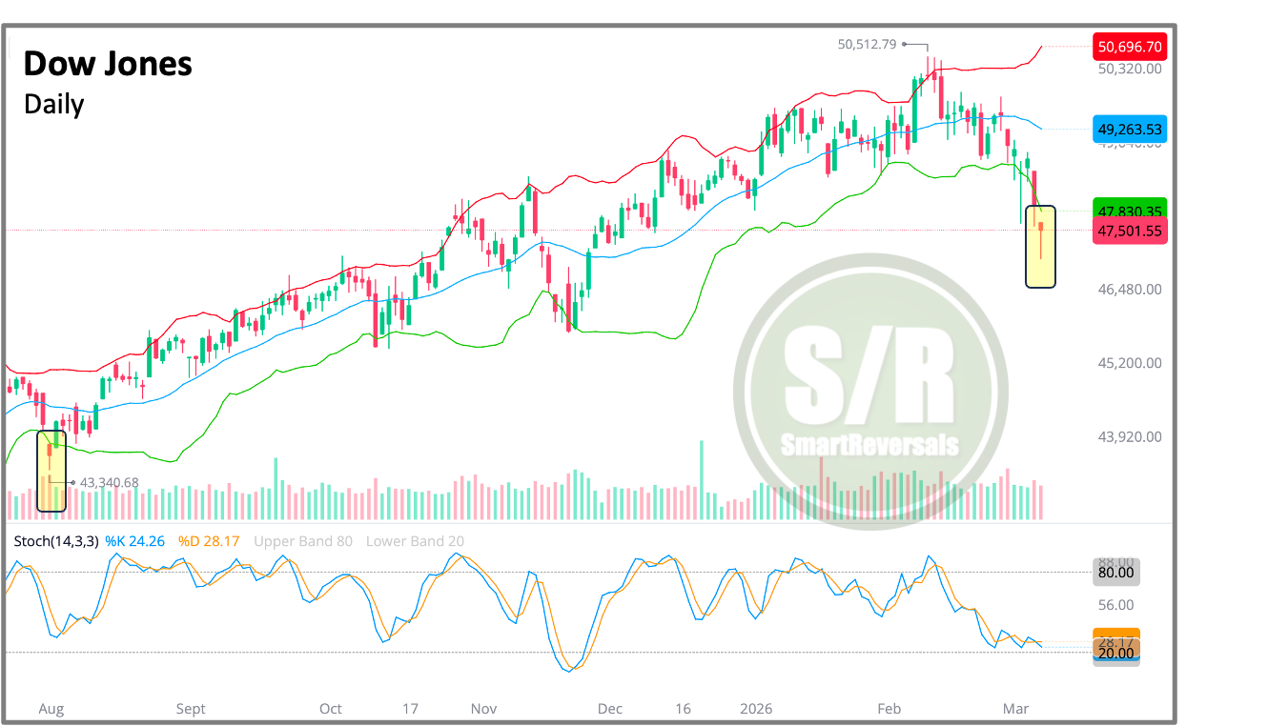Click the 50,320.00 axis value
The height and width of the screenshot is (726, 1268).
(x=1130, y=69)
